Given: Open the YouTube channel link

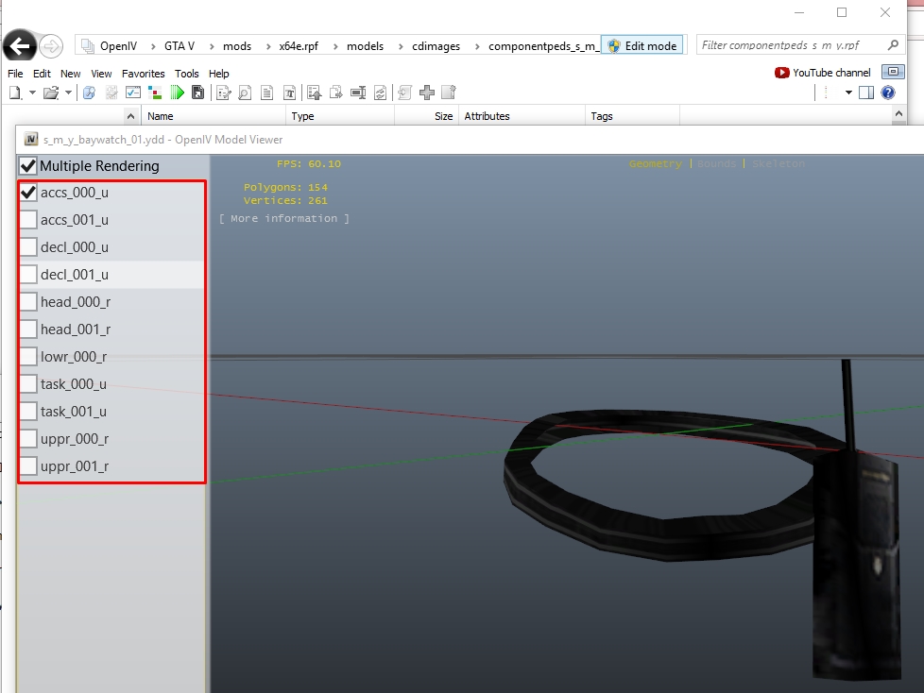Looking at the screenshot, I should (822, 73).
